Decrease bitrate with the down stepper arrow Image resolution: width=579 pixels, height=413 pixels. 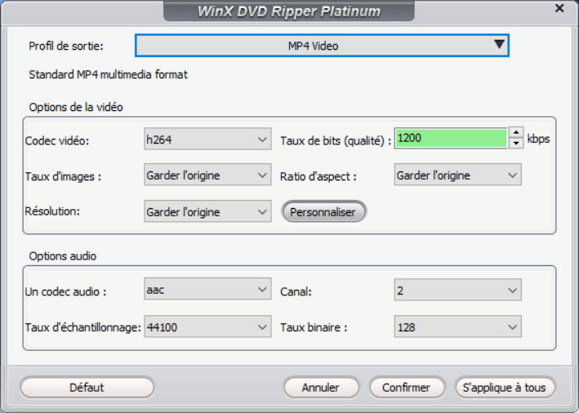pos(515,144)
